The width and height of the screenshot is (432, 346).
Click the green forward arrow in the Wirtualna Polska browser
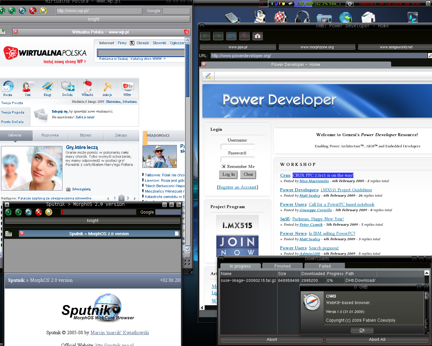coord(12,10)
